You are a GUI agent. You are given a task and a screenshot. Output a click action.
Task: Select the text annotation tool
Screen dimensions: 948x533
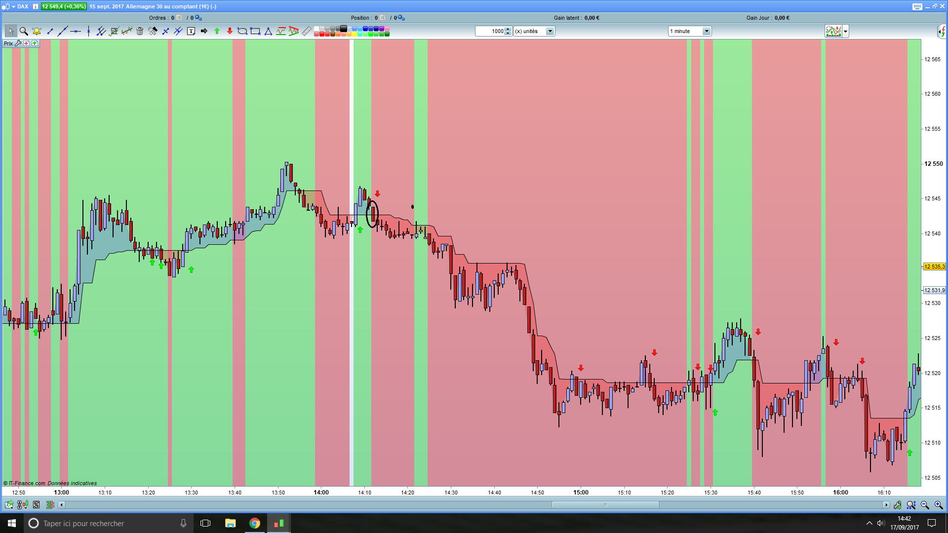tap(191, 31)
